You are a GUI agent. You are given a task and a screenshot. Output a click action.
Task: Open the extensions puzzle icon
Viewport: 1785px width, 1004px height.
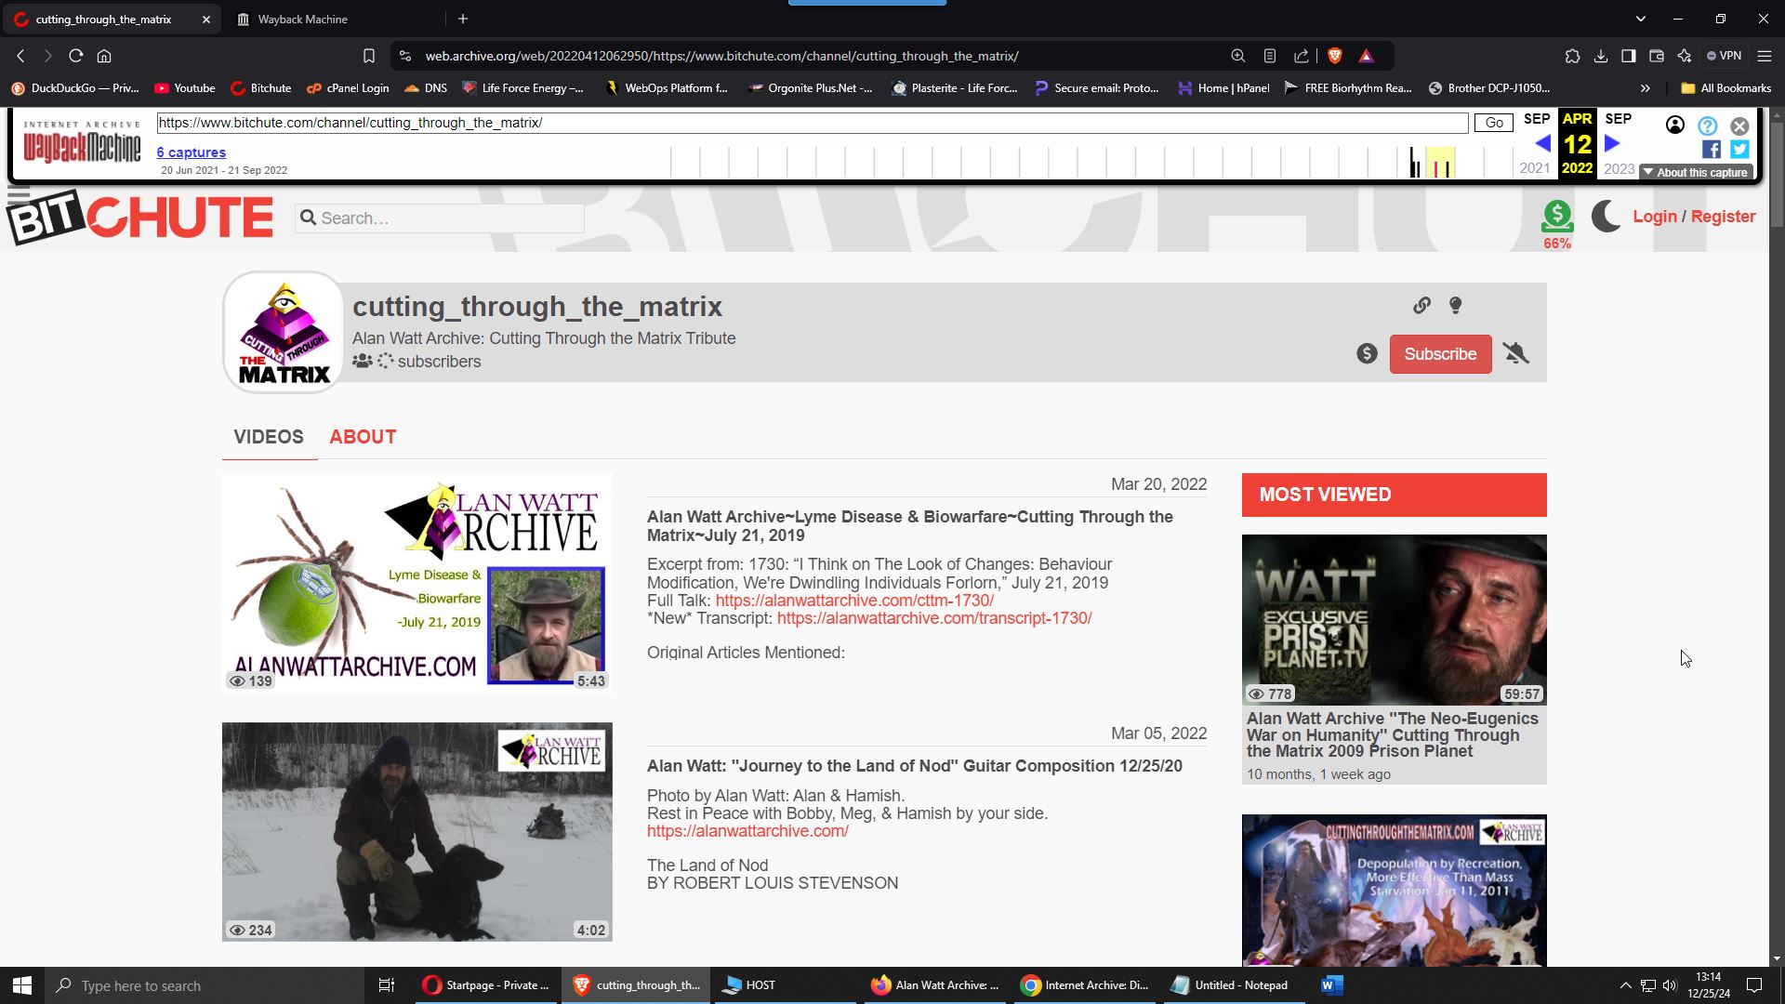tap(1572, 56)
